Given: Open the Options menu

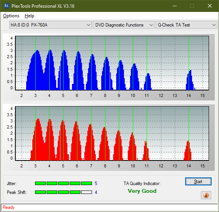Looking at the screenshot, I should 11,16.
